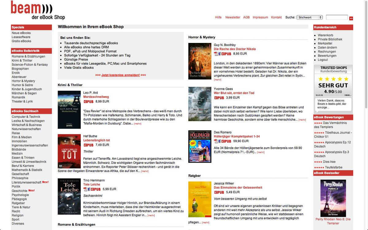368x230 pixels.
Task: Click the Mobipocket icon for Die Rache des Doctor Nikola
Action: coord(219,54)
